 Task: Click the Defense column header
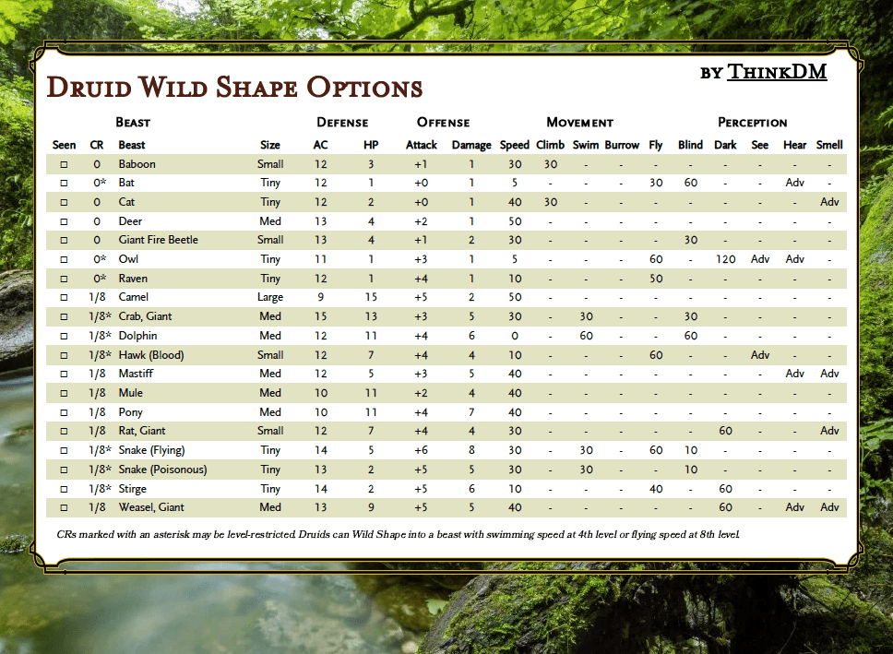[x=342, y=122]
